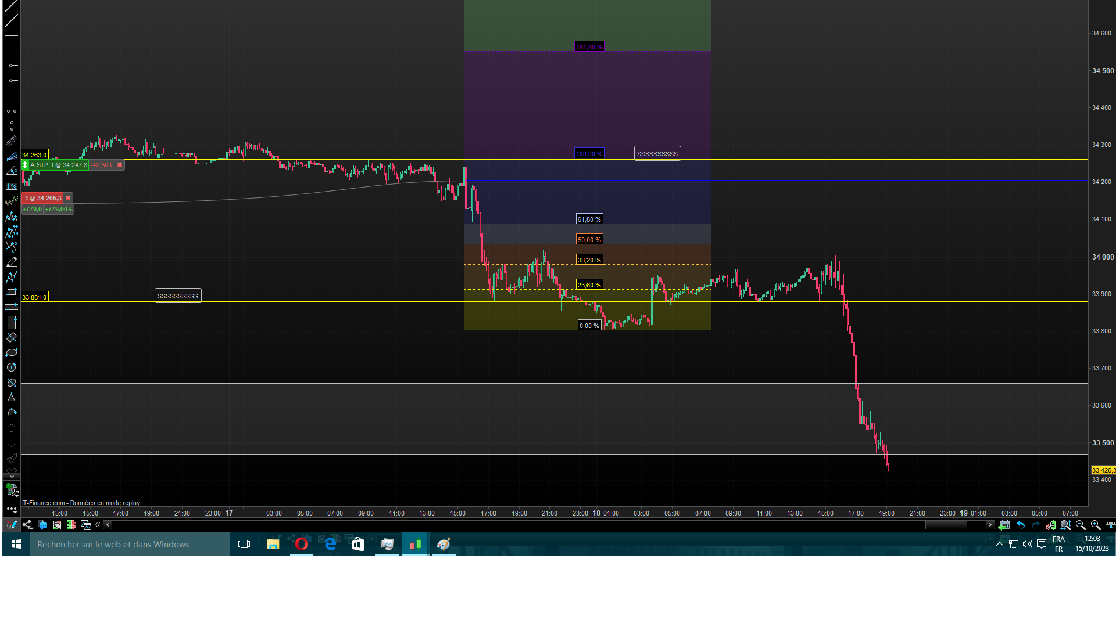This screenshot has height=627, width=1116.
Task: Open the three-dots options dropdown
Action: pos(11,509)
